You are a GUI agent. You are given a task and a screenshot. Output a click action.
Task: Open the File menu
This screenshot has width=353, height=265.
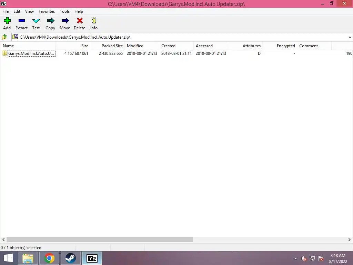[6, 11]
